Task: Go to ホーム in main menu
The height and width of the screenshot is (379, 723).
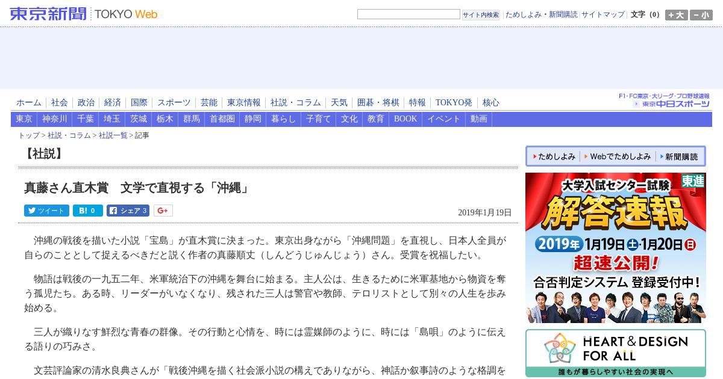Action: (29, 102)
